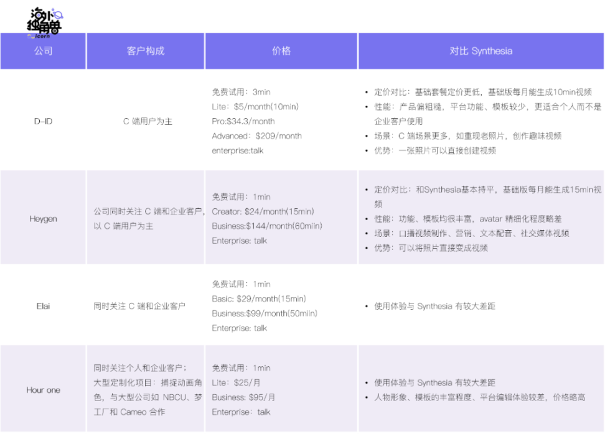
Task: Click the Business:$99/month pricing text
Action: [x=265, y=313]
